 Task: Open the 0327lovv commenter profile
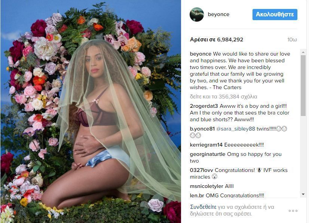(x=201, y=170)
